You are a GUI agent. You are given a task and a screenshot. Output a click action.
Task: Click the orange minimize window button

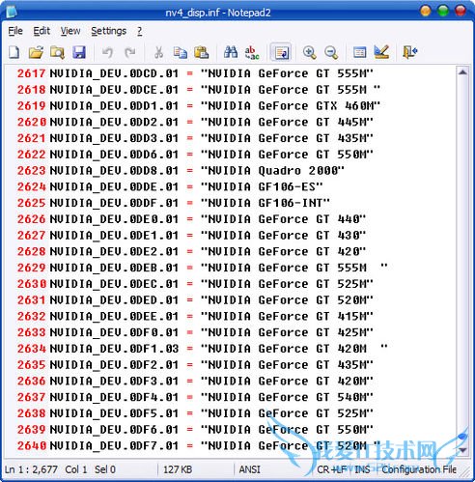426,11
